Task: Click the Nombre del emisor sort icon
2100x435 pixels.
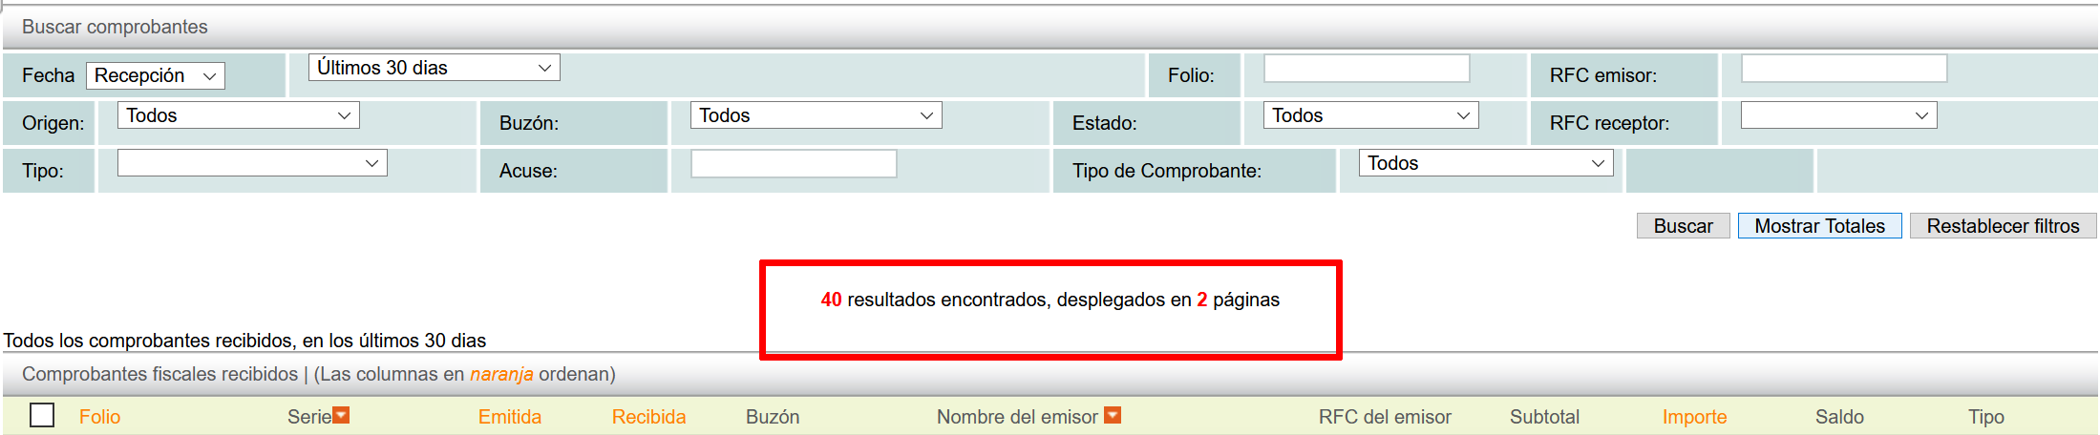Action: [x=1112, y=416]
